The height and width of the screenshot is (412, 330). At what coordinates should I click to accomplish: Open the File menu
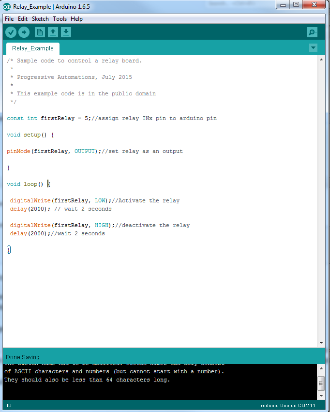(x=9, y=19)
